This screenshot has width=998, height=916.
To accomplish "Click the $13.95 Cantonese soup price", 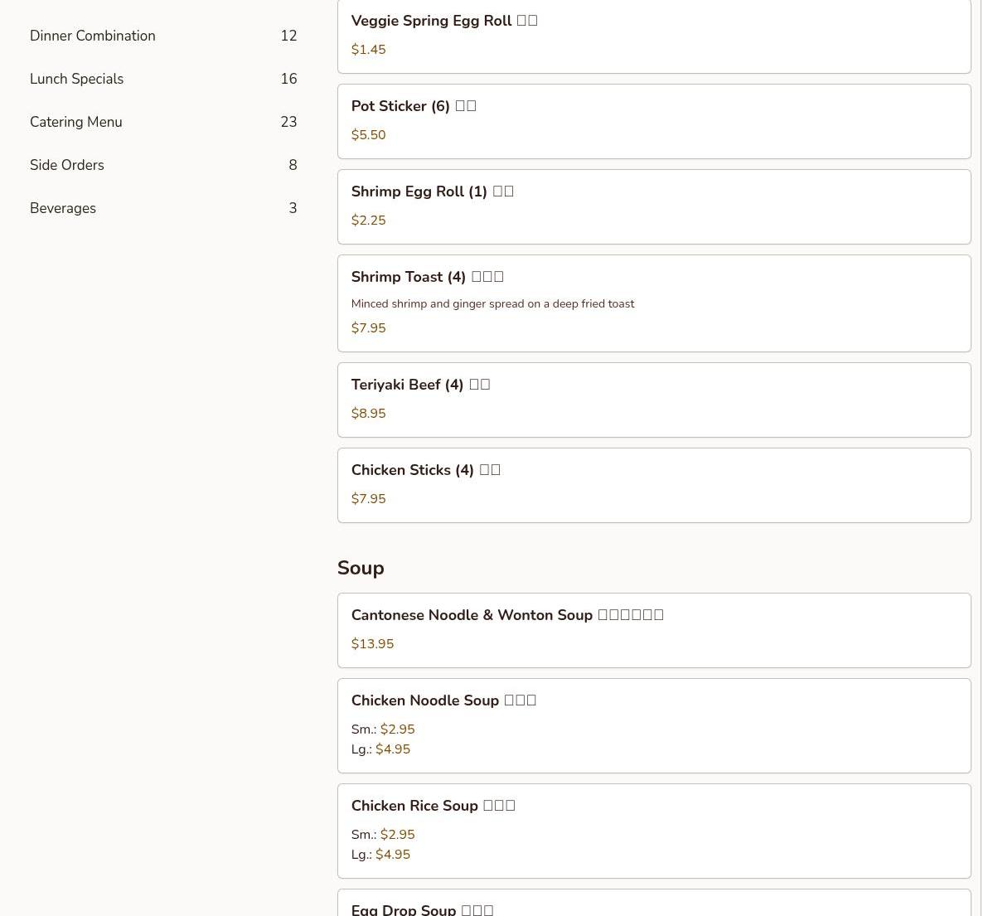I will (372, 644).
